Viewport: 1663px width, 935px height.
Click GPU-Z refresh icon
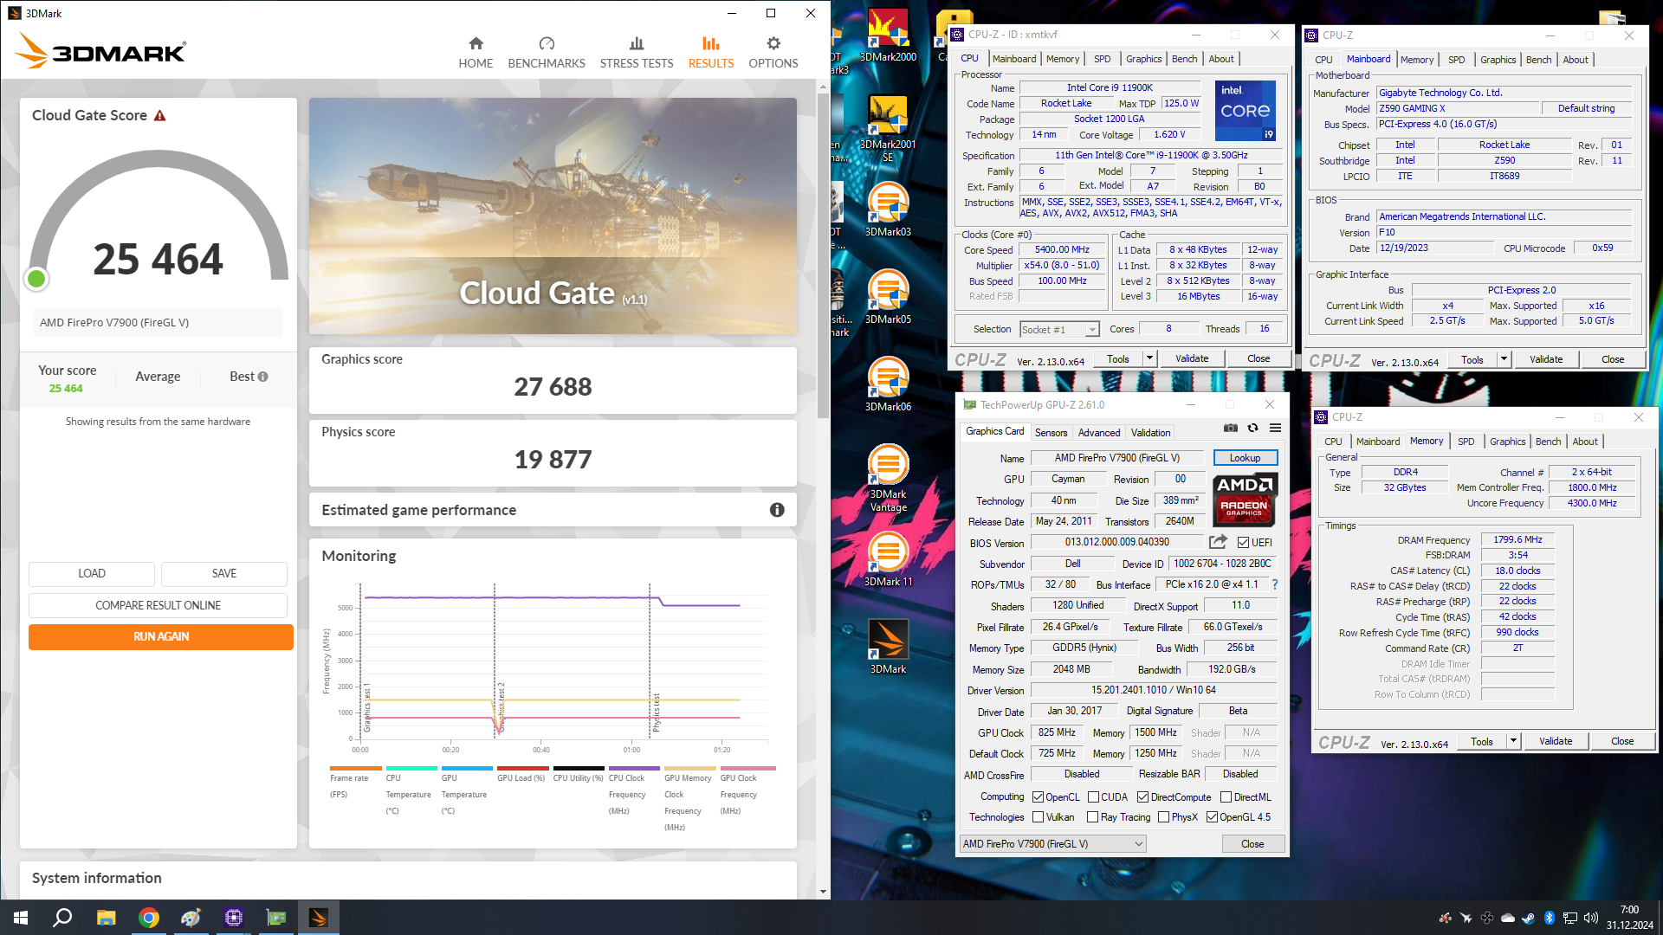1252,428
